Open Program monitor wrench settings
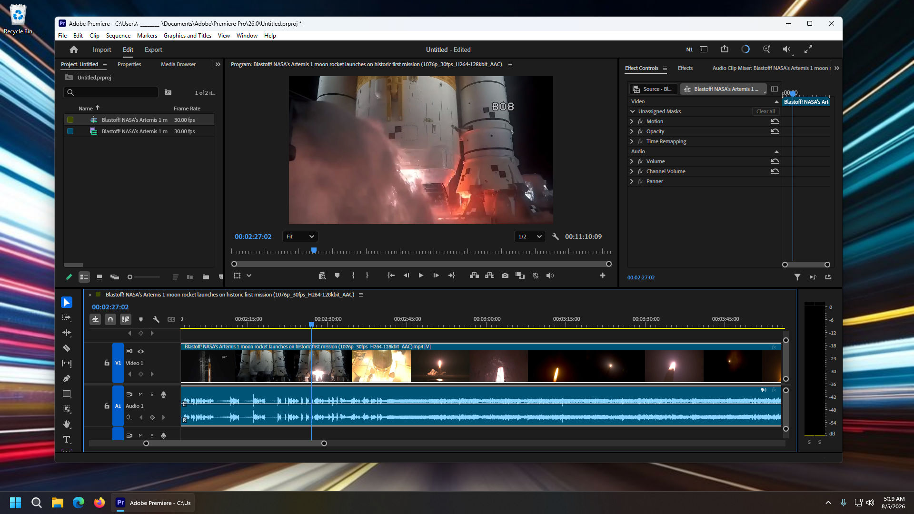Viewport: 914px width, 514px height. tap(555, 237)
